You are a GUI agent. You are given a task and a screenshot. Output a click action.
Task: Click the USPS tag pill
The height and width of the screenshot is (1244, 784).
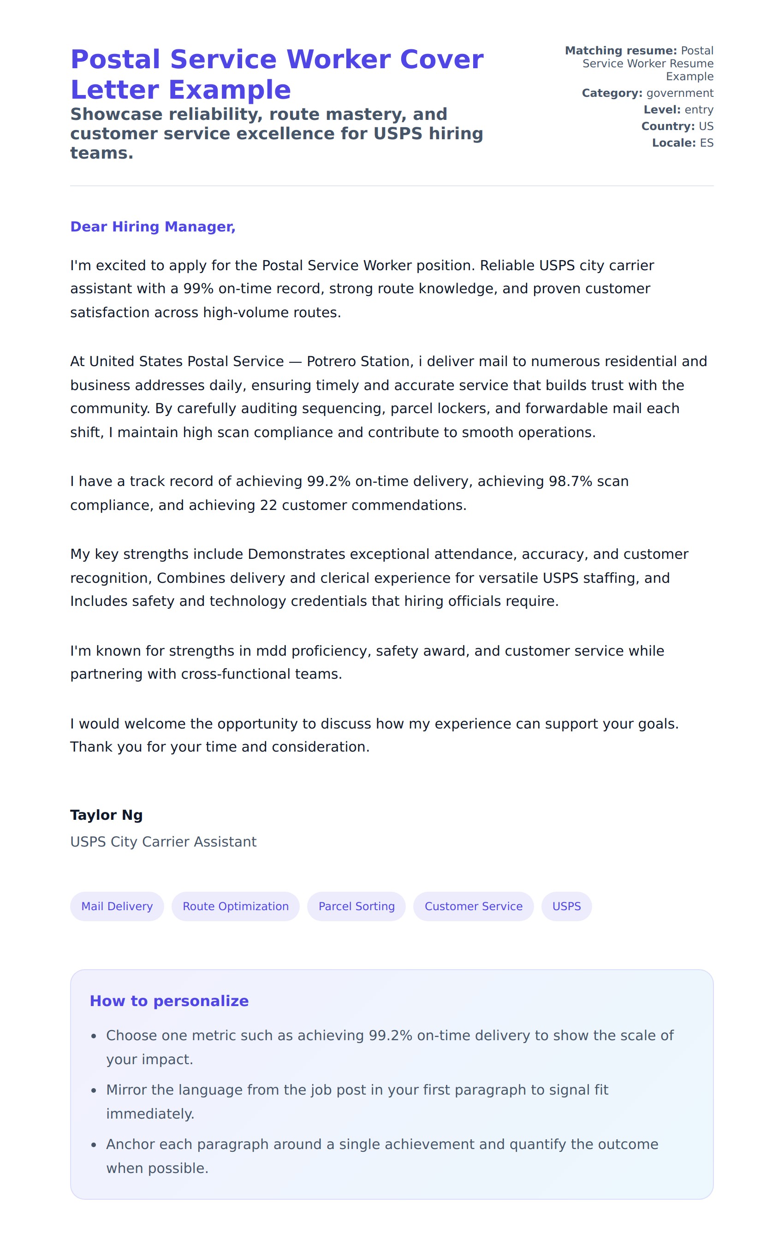point(566,906)
